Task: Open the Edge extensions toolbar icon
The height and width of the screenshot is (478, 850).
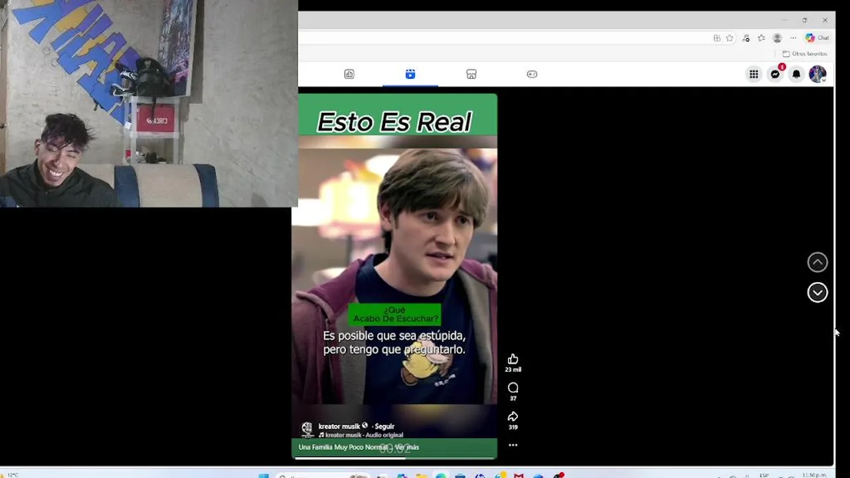Action: (x=746, y=38)
